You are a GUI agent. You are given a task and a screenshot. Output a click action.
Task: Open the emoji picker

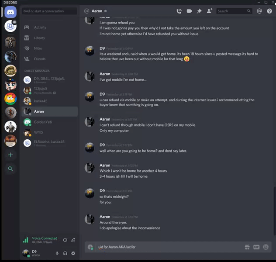[266, 247]
